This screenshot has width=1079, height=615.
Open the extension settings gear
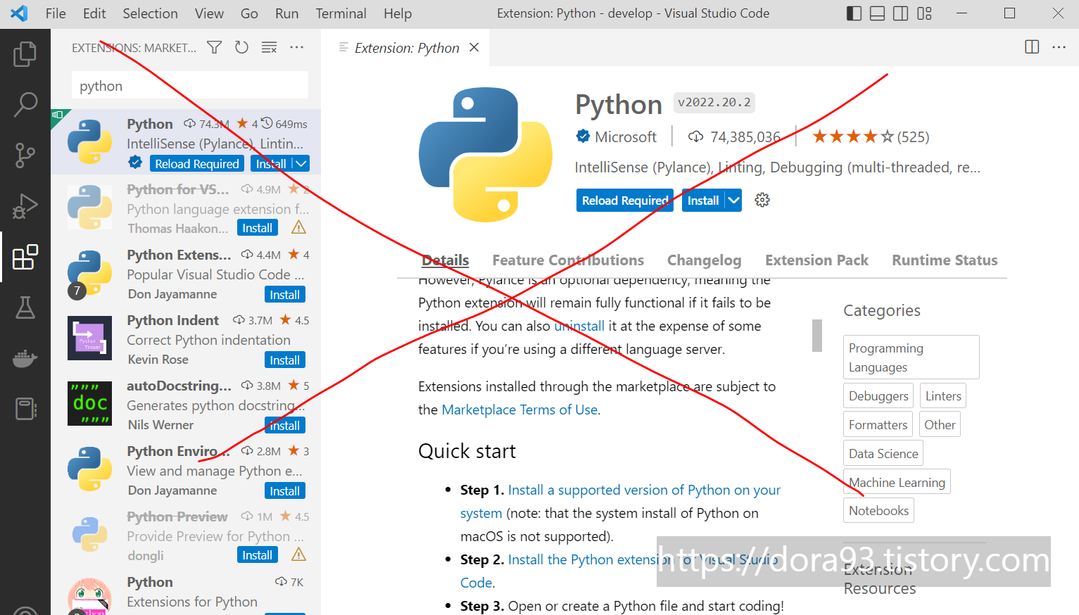[762, 200]
